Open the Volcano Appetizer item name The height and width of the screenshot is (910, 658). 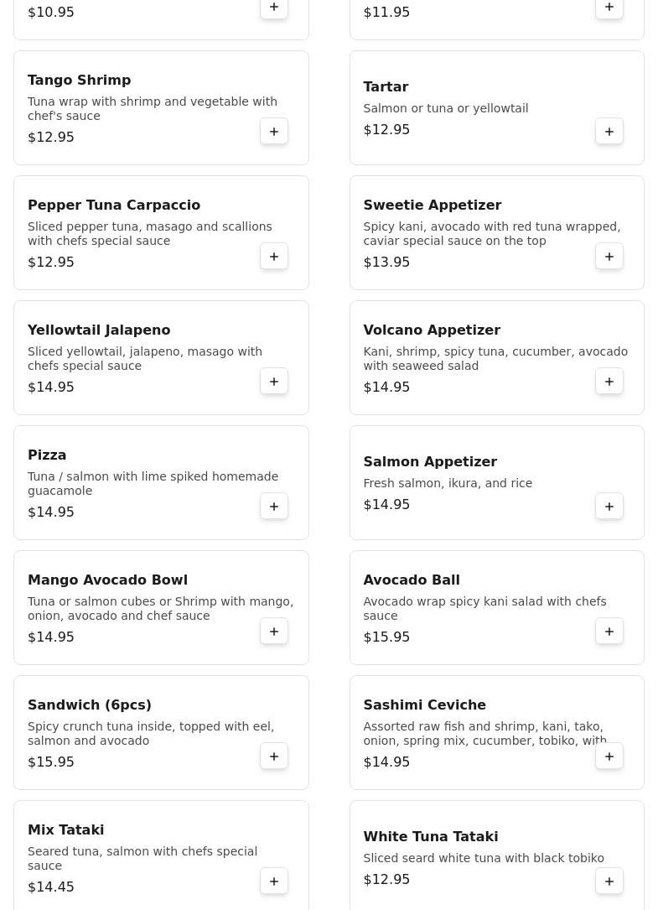[431, 330]
